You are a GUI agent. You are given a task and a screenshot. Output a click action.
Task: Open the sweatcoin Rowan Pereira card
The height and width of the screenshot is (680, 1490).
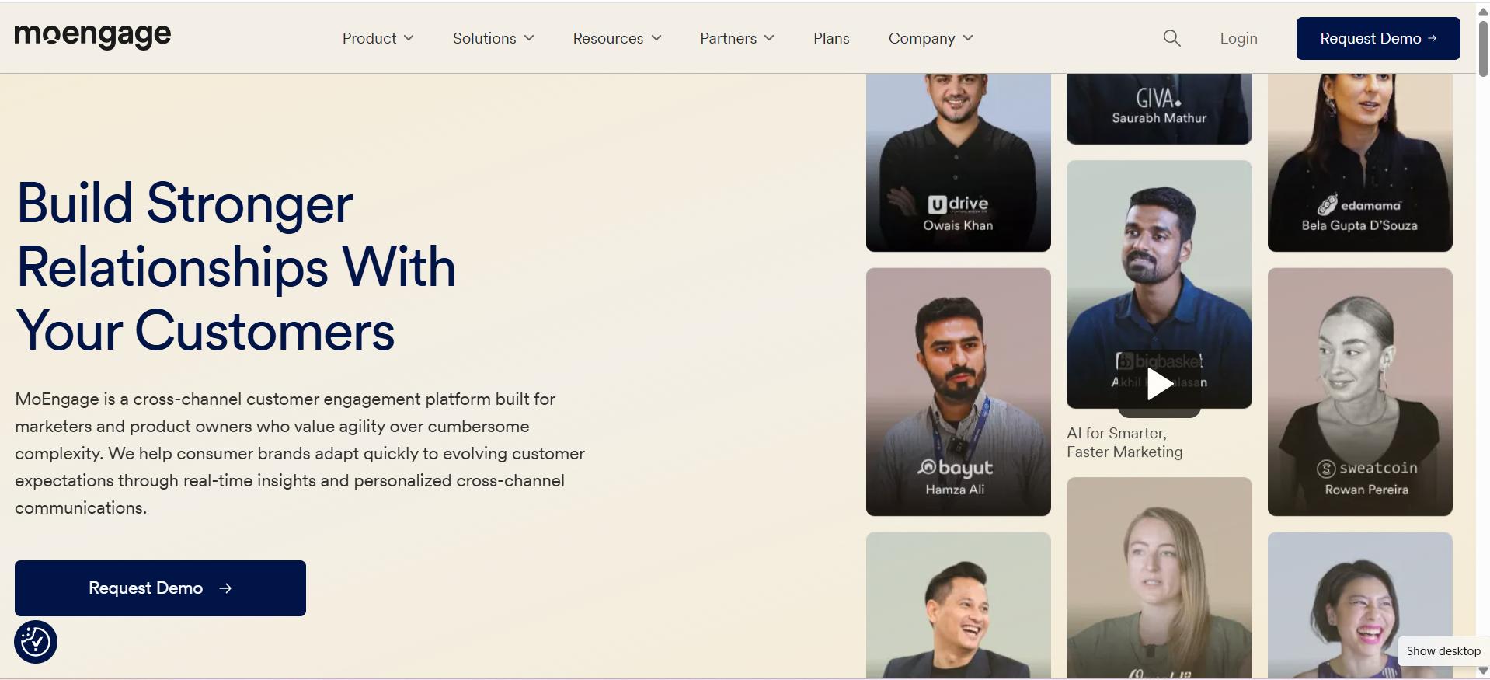point(1359,392)
